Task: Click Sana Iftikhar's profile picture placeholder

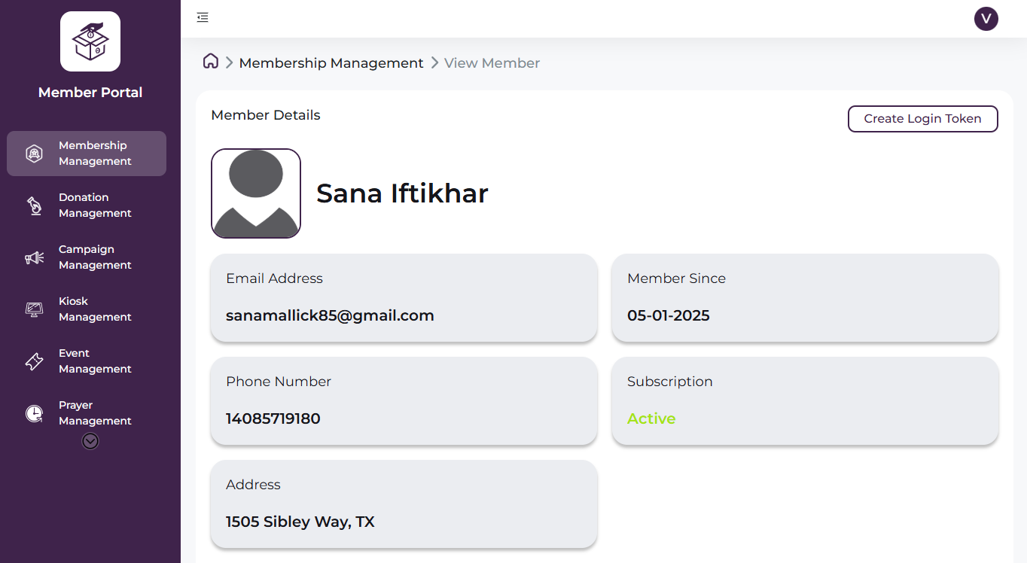Action: click(x=256, y=193)
